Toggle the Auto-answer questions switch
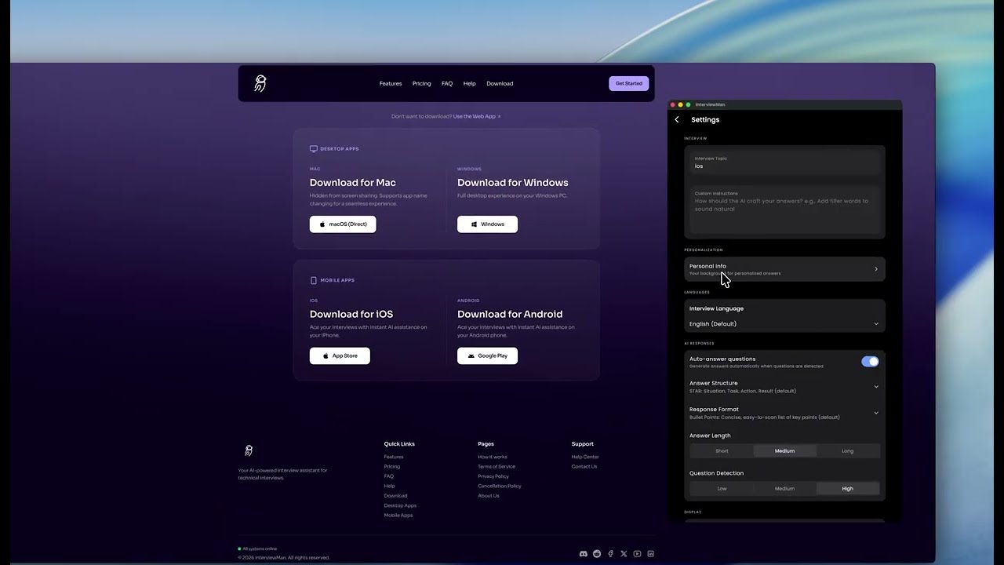This screenshot has width=1004, height=565. (870, 362)
